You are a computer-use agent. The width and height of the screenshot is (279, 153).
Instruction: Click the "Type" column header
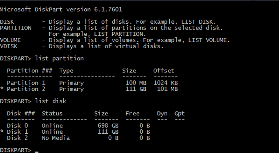(x=66, y=71)
